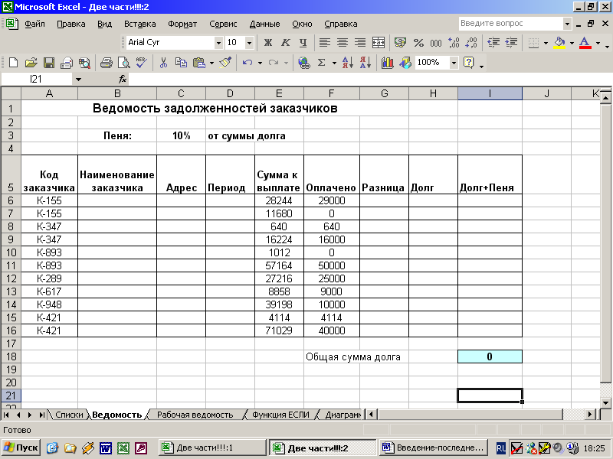Paste from clipboard
The width and height of the screenshot is (613, 459).
tap(199, 63)
